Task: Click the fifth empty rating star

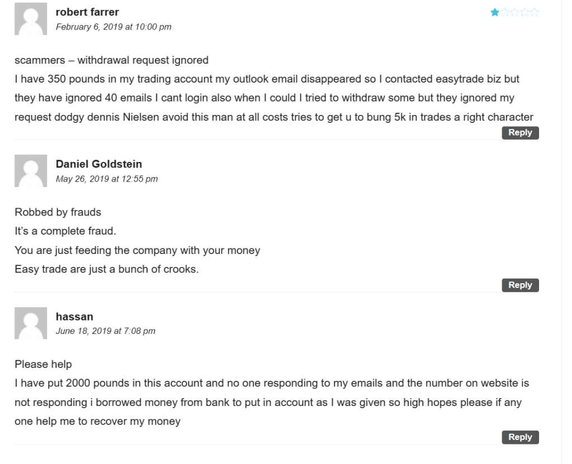Action: (535, 12)
